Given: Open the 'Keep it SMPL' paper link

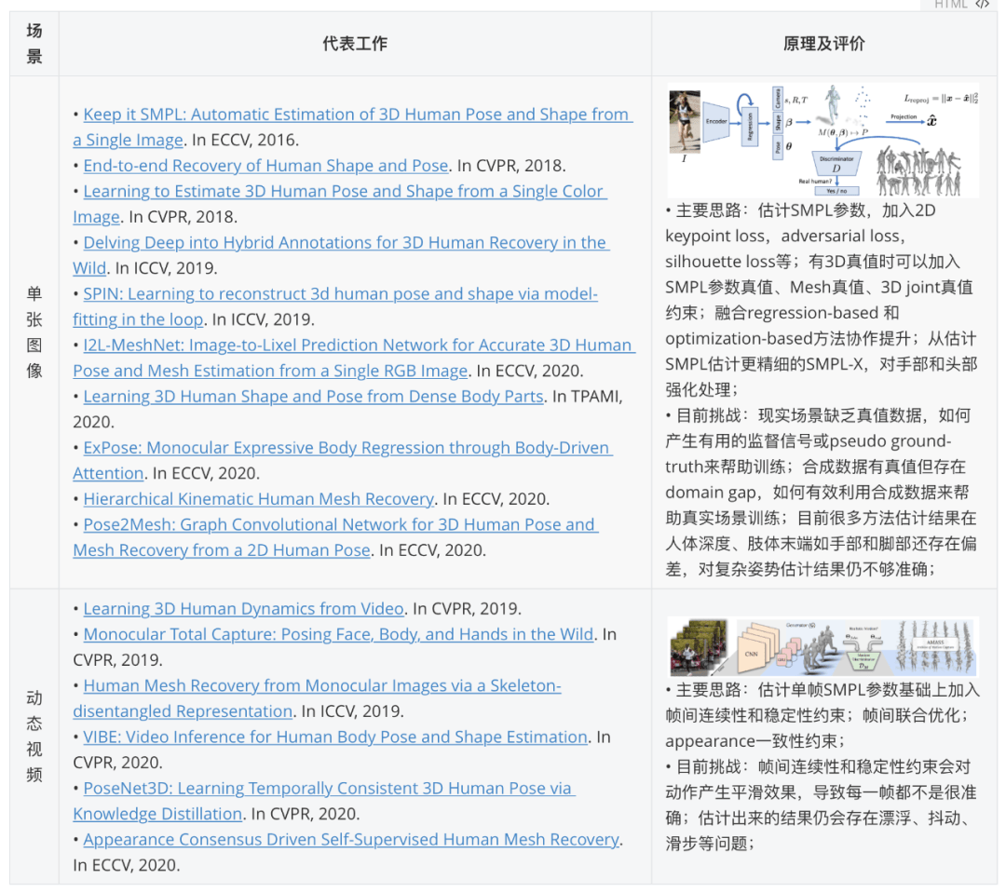Looking at the screenshot, I should click(x=358, y=115).
